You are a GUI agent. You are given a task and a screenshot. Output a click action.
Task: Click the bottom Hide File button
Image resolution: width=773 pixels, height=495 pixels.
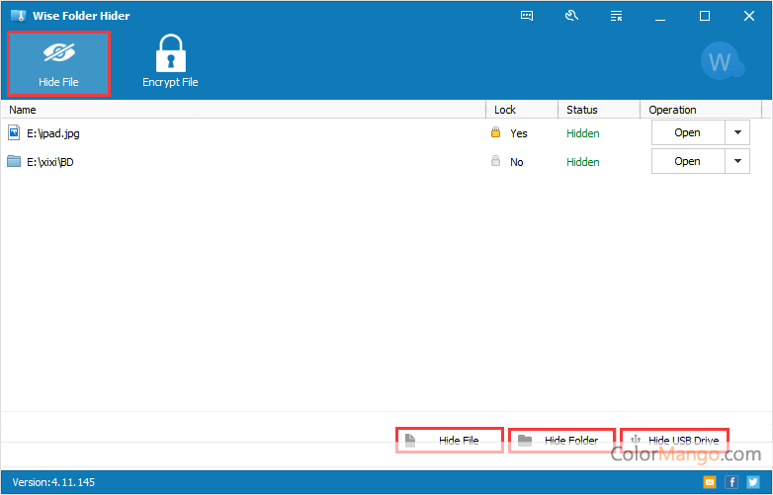[x=450, y=441]
